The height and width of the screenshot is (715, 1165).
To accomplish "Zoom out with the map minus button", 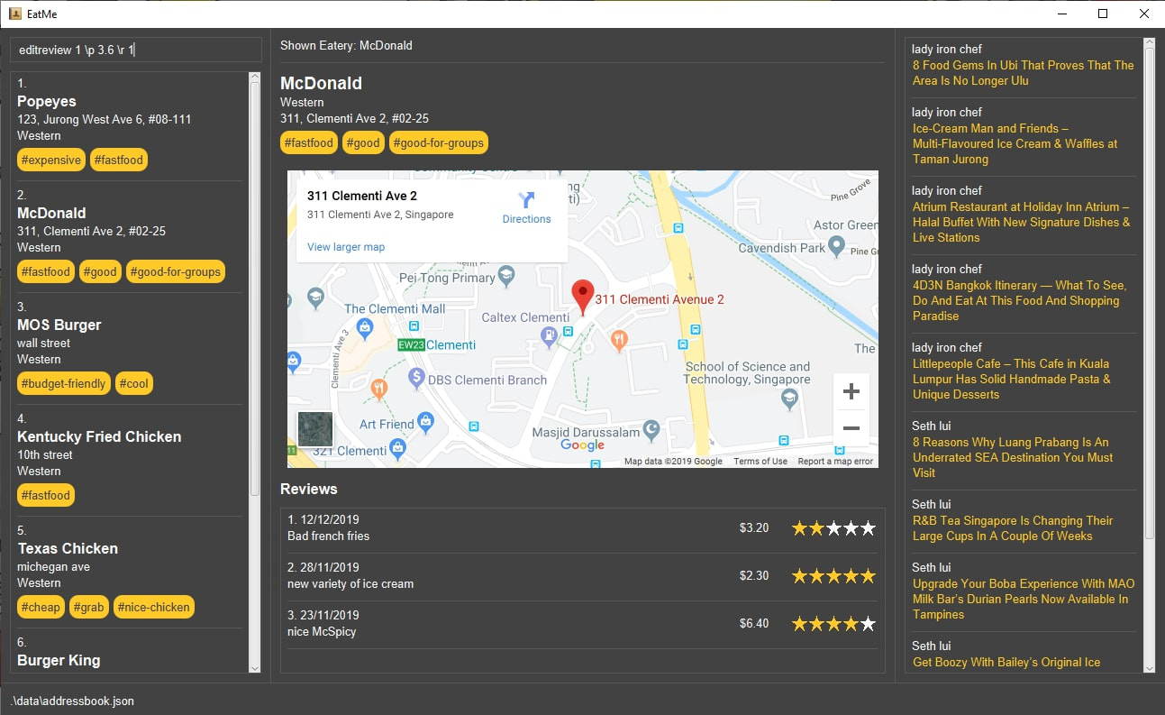I will [851, 428].
